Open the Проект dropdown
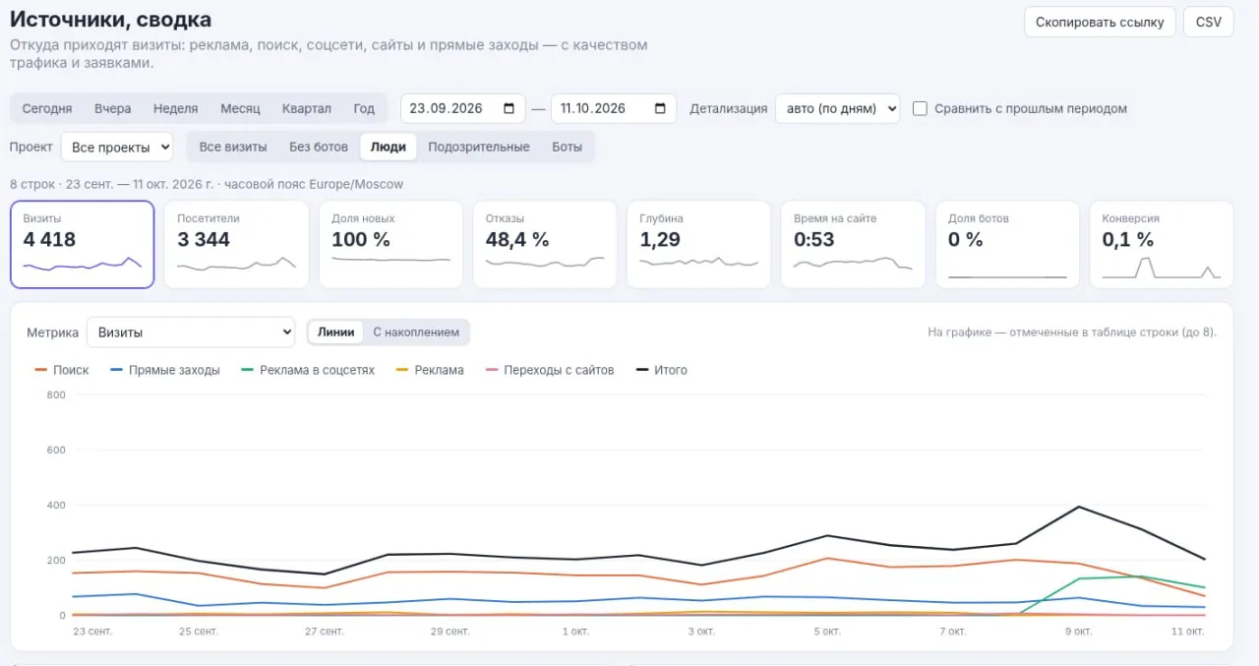This screenshot has height=666, width=1259. pos(117,148)
